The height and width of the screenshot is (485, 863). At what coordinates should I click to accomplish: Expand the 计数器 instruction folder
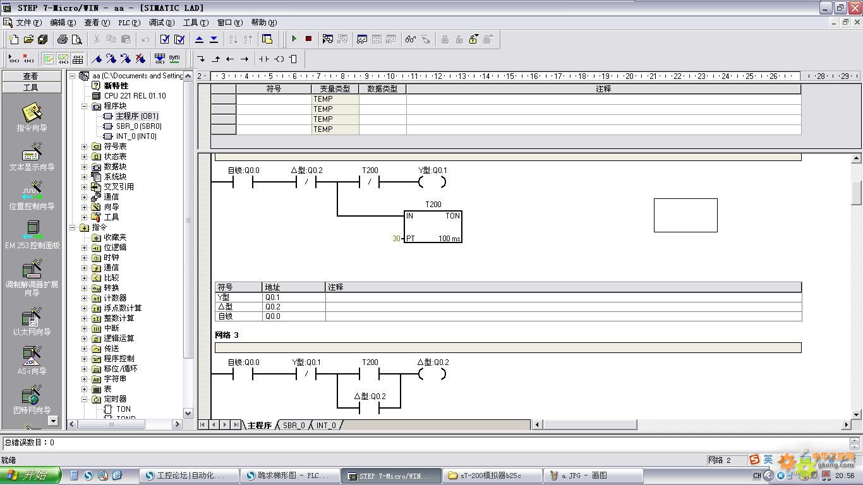pyautogui.click(x=85, y=298)
